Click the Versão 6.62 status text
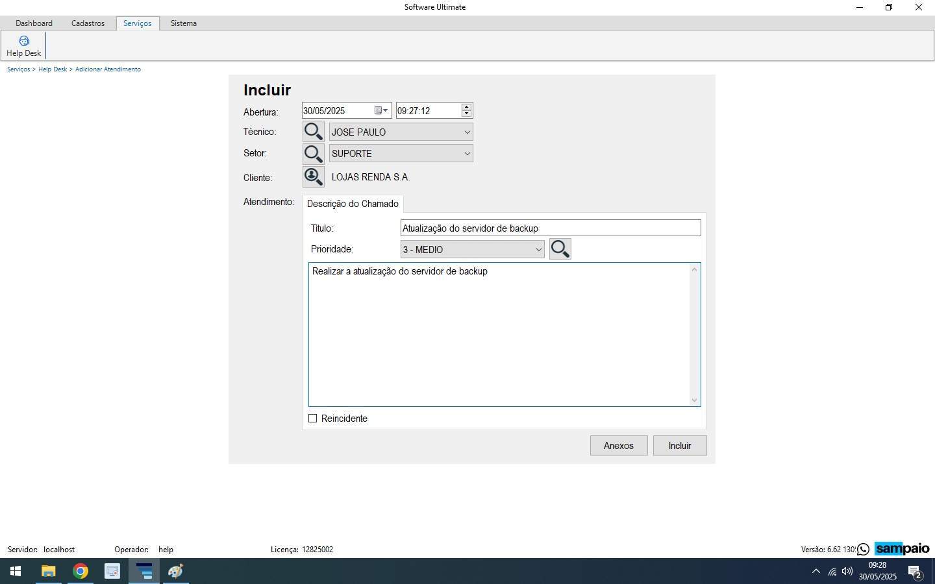 (828, 550)
